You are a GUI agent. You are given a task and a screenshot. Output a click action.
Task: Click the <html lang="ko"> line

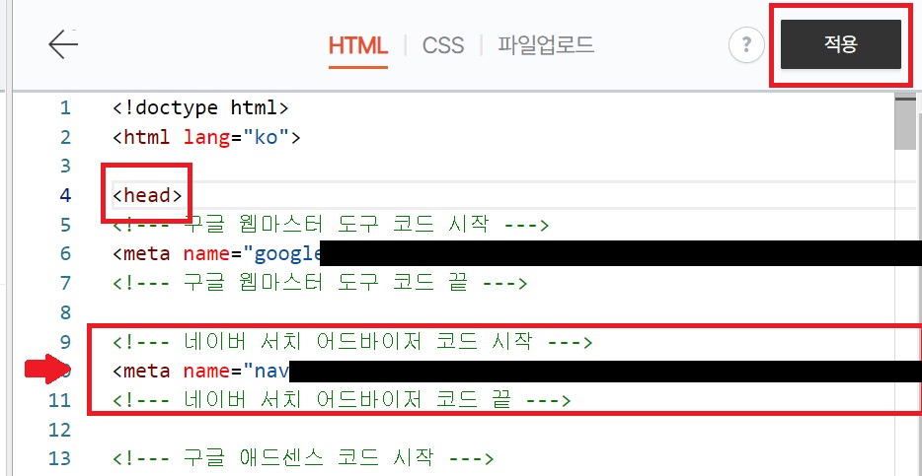click(x=206, y=137)
